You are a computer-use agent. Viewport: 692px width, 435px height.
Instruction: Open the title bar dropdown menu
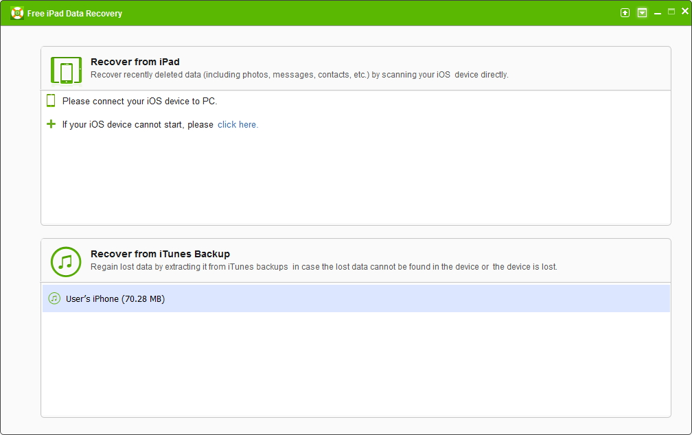tap(642, 13)
